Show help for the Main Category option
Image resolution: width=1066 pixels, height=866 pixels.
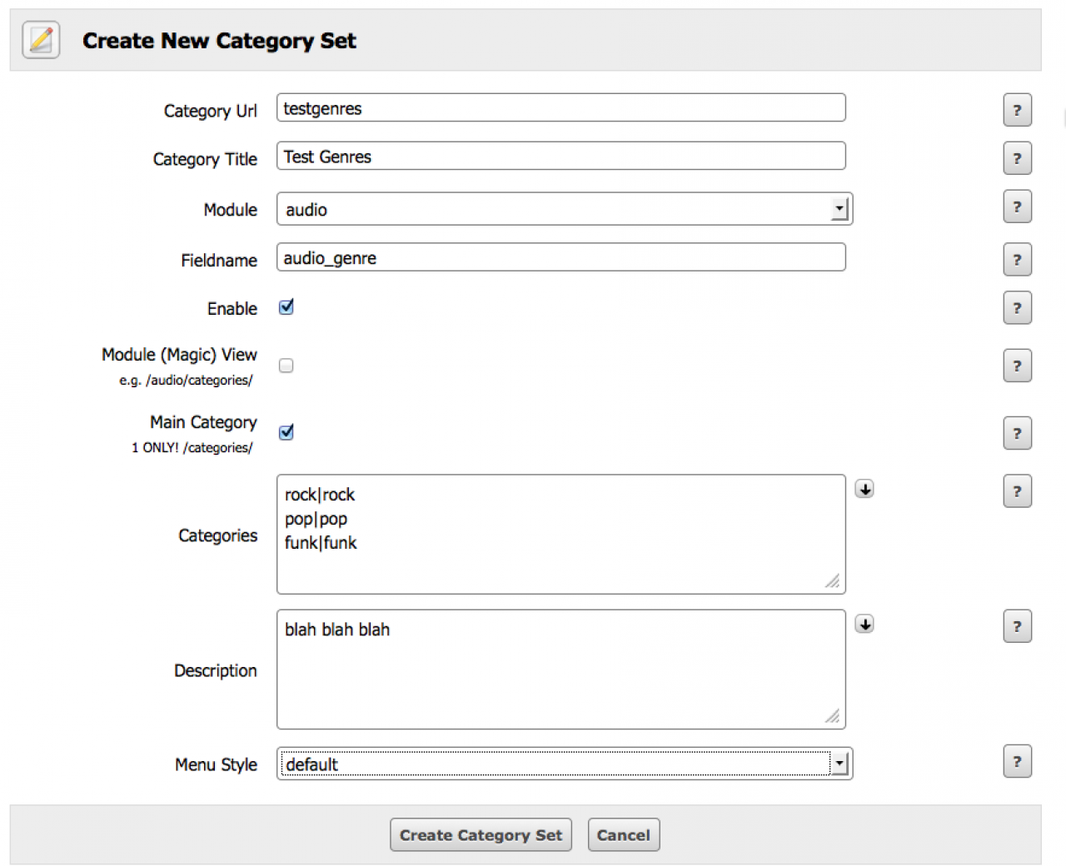1017,433
